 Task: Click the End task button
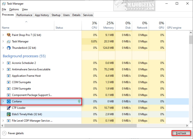(x=181, y=133)
